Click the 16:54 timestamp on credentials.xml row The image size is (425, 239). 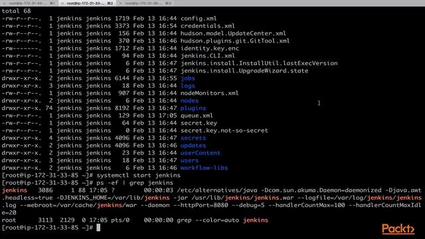[167, 26]
